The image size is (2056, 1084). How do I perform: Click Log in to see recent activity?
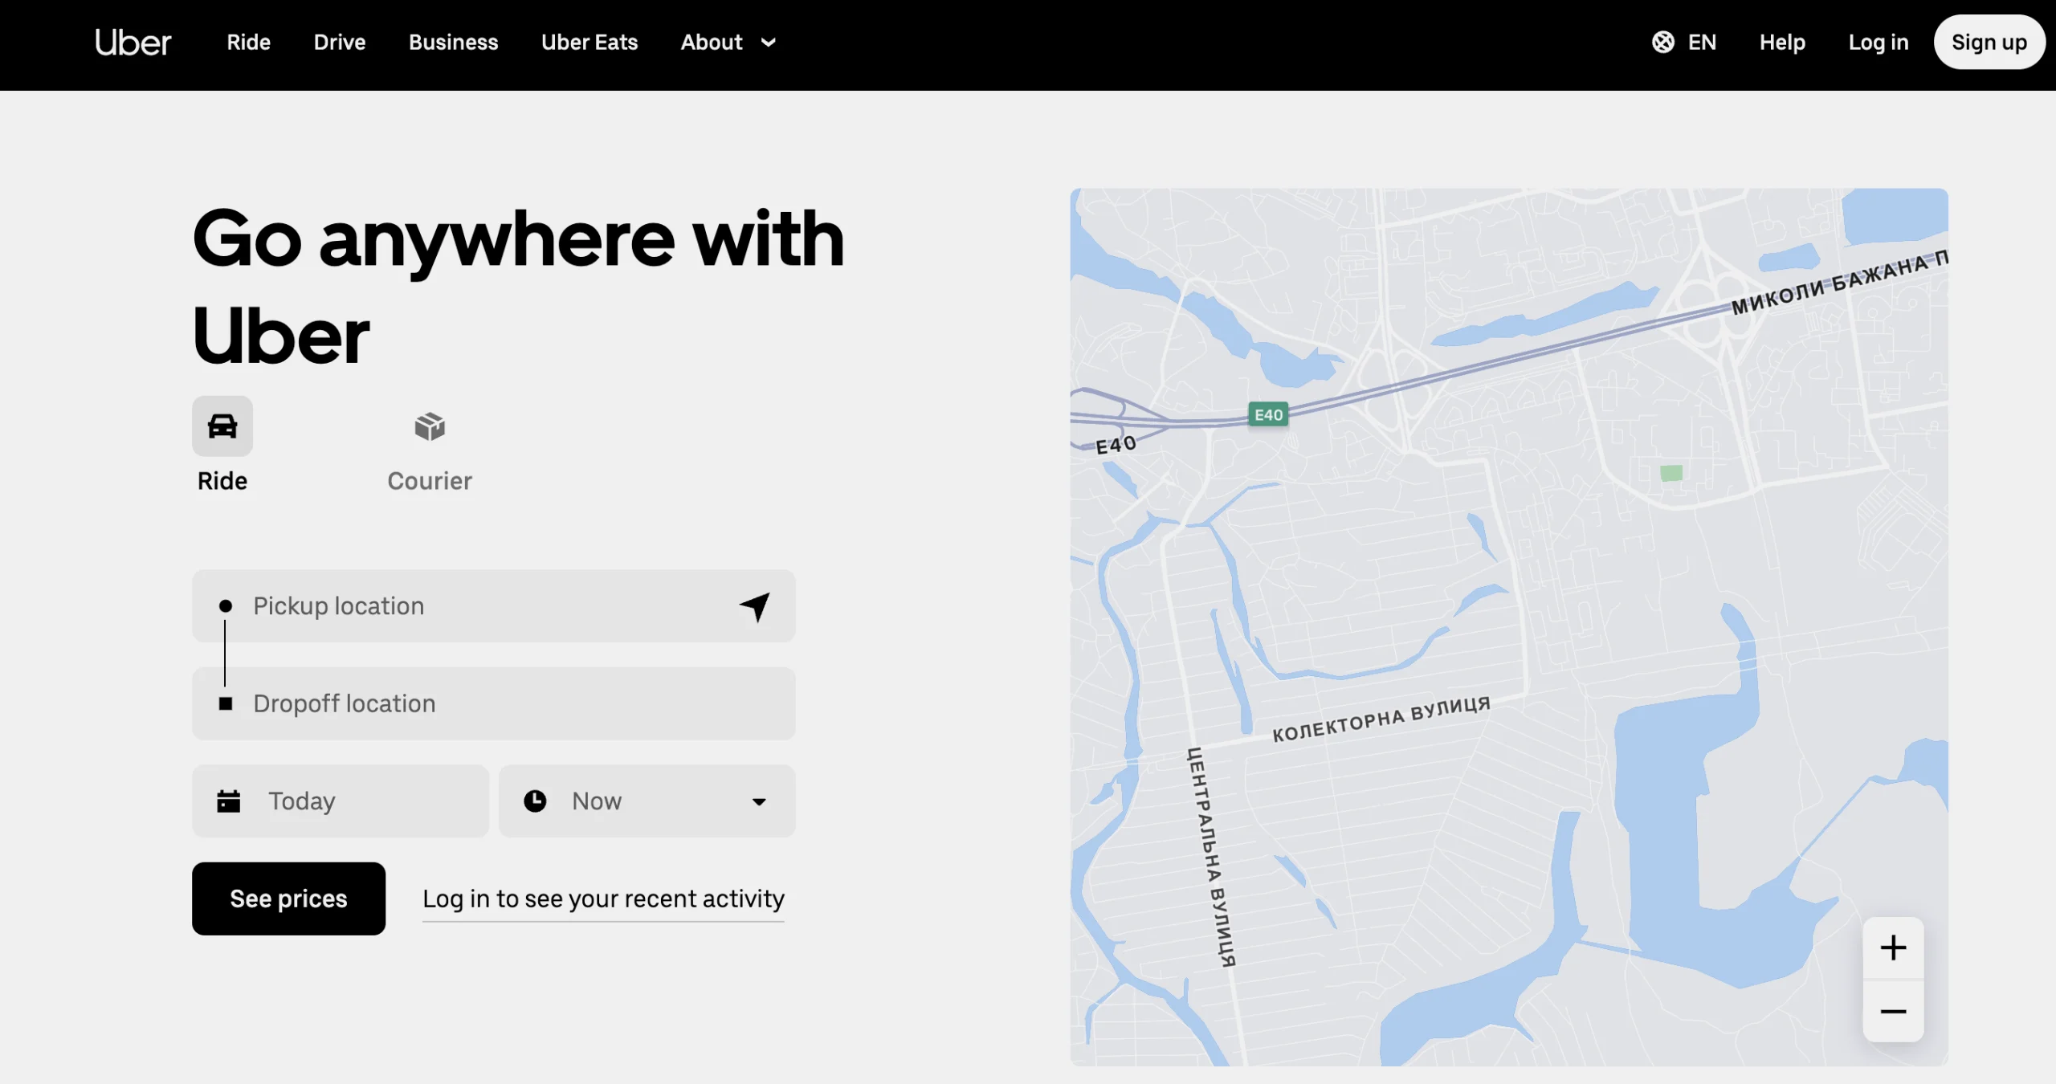[x=603, y=899]
